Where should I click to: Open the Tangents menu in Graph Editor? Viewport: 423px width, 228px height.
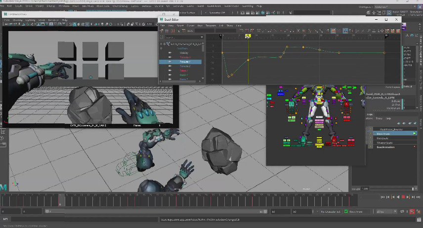211,26
